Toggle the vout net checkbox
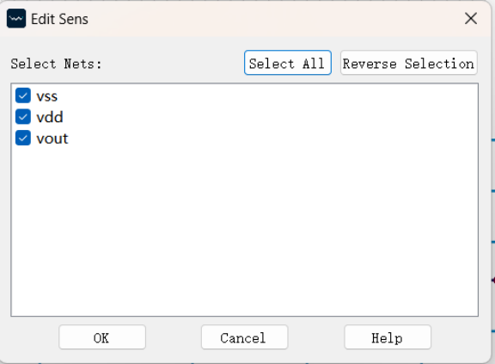The width and height of the screenshot is (495, 364). (23, 138)
